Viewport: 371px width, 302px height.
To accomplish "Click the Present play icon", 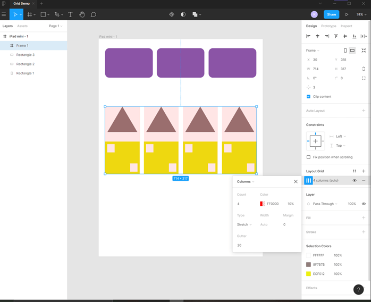I will (347, 14).
